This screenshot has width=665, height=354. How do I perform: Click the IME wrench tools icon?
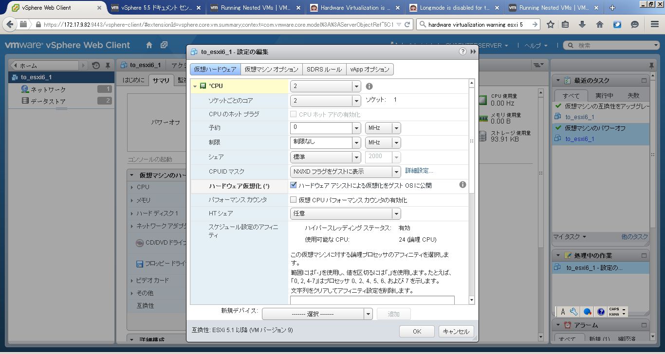574,312
